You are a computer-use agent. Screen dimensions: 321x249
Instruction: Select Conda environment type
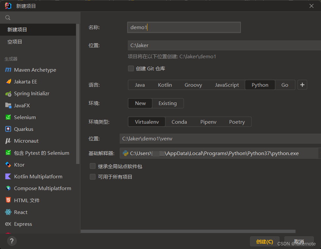tap(179, 122)
